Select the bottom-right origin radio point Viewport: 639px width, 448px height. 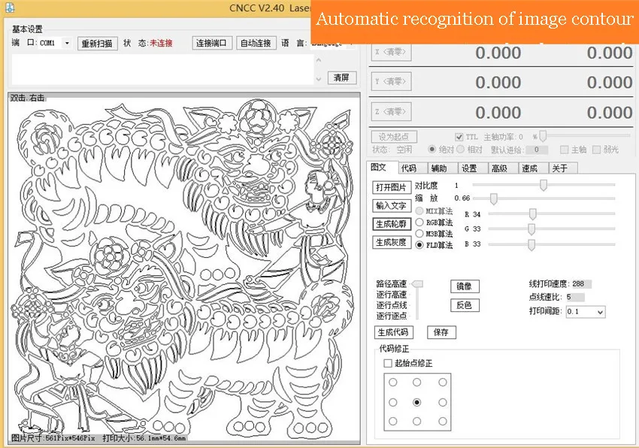click(443, 422)
